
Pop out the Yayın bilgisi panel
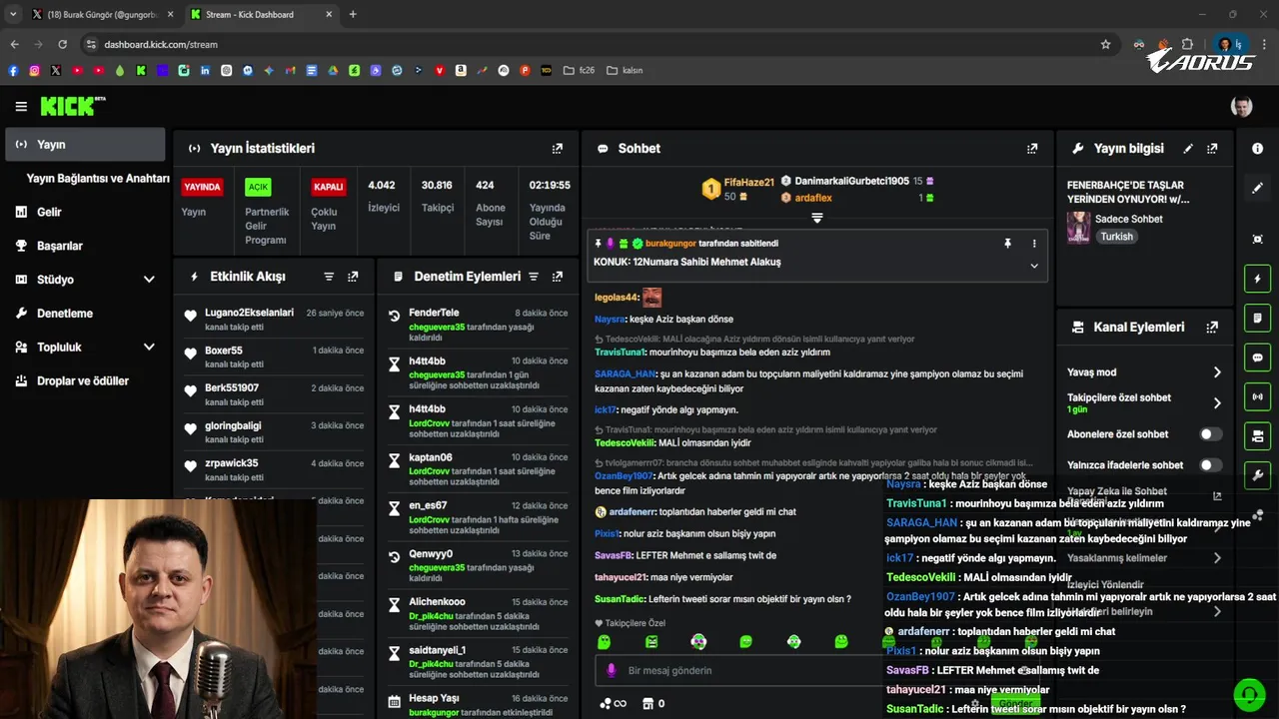(x=1212, y=149)
